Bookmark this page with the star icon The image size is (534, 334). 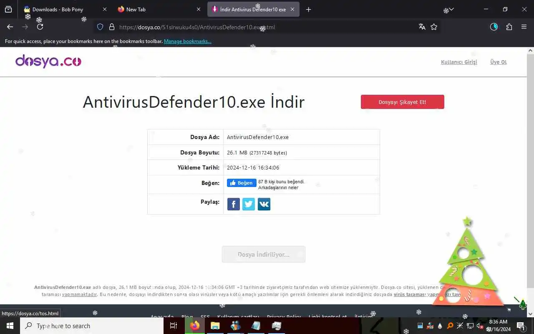(434, 27)
